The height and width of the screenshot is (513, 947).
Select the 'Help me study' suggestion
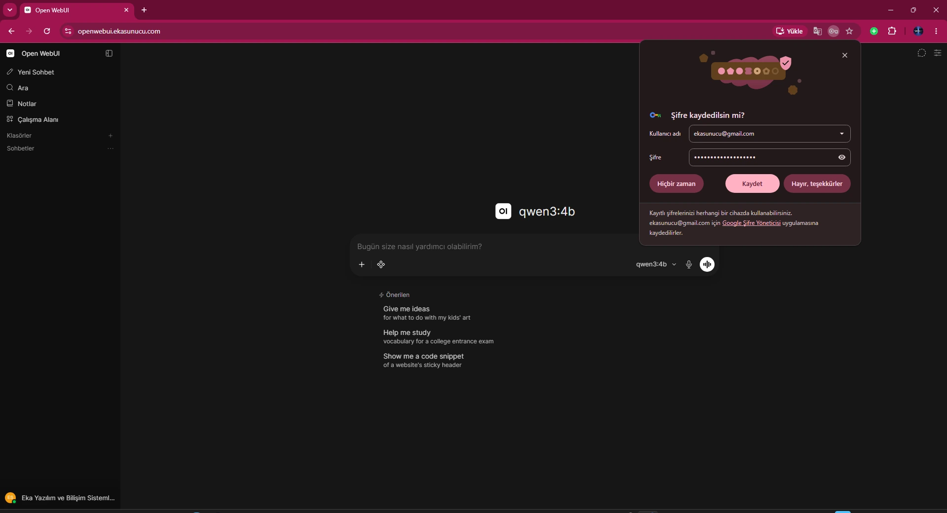[x=438, y=336]
